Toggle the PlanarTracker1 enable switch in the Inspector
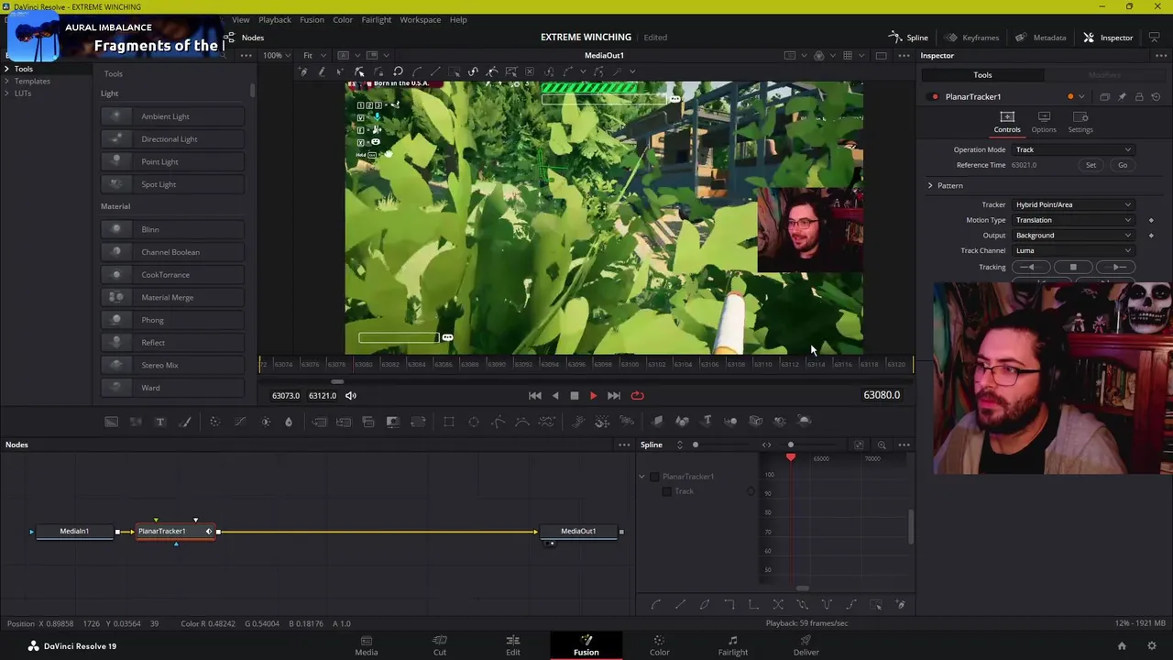Viewport: 1173px width, 660px height. tap(935, 96)
